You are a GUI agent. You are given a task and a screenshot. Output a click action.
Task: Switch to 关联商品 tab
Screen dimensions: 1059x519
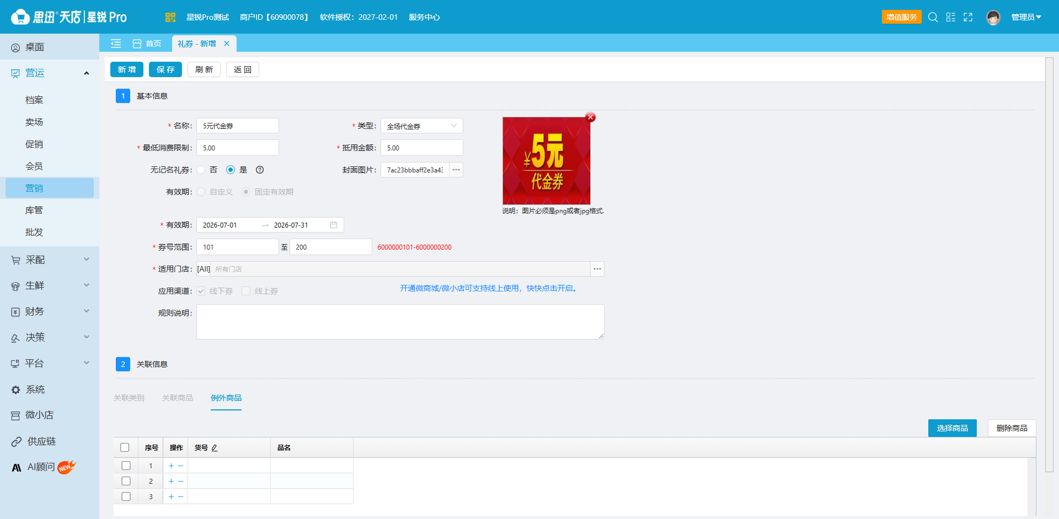pyautogui.click(x=178, y=398)
